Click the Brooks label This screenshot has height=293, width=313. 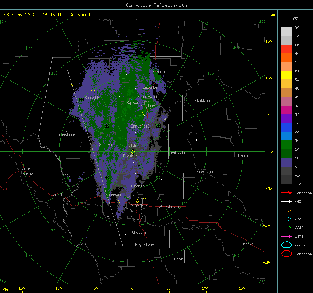pyautogui.click(x=247, y=244)
